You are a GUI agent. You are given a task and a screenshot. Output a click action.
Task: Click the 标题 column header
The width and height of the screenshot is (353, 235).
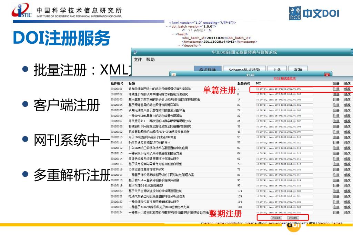tap(132, 83)
